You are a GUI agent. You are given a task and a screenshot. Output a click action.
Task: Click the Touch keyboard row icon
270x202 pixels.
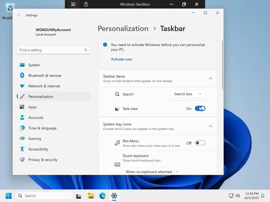[x=117, y=164]
